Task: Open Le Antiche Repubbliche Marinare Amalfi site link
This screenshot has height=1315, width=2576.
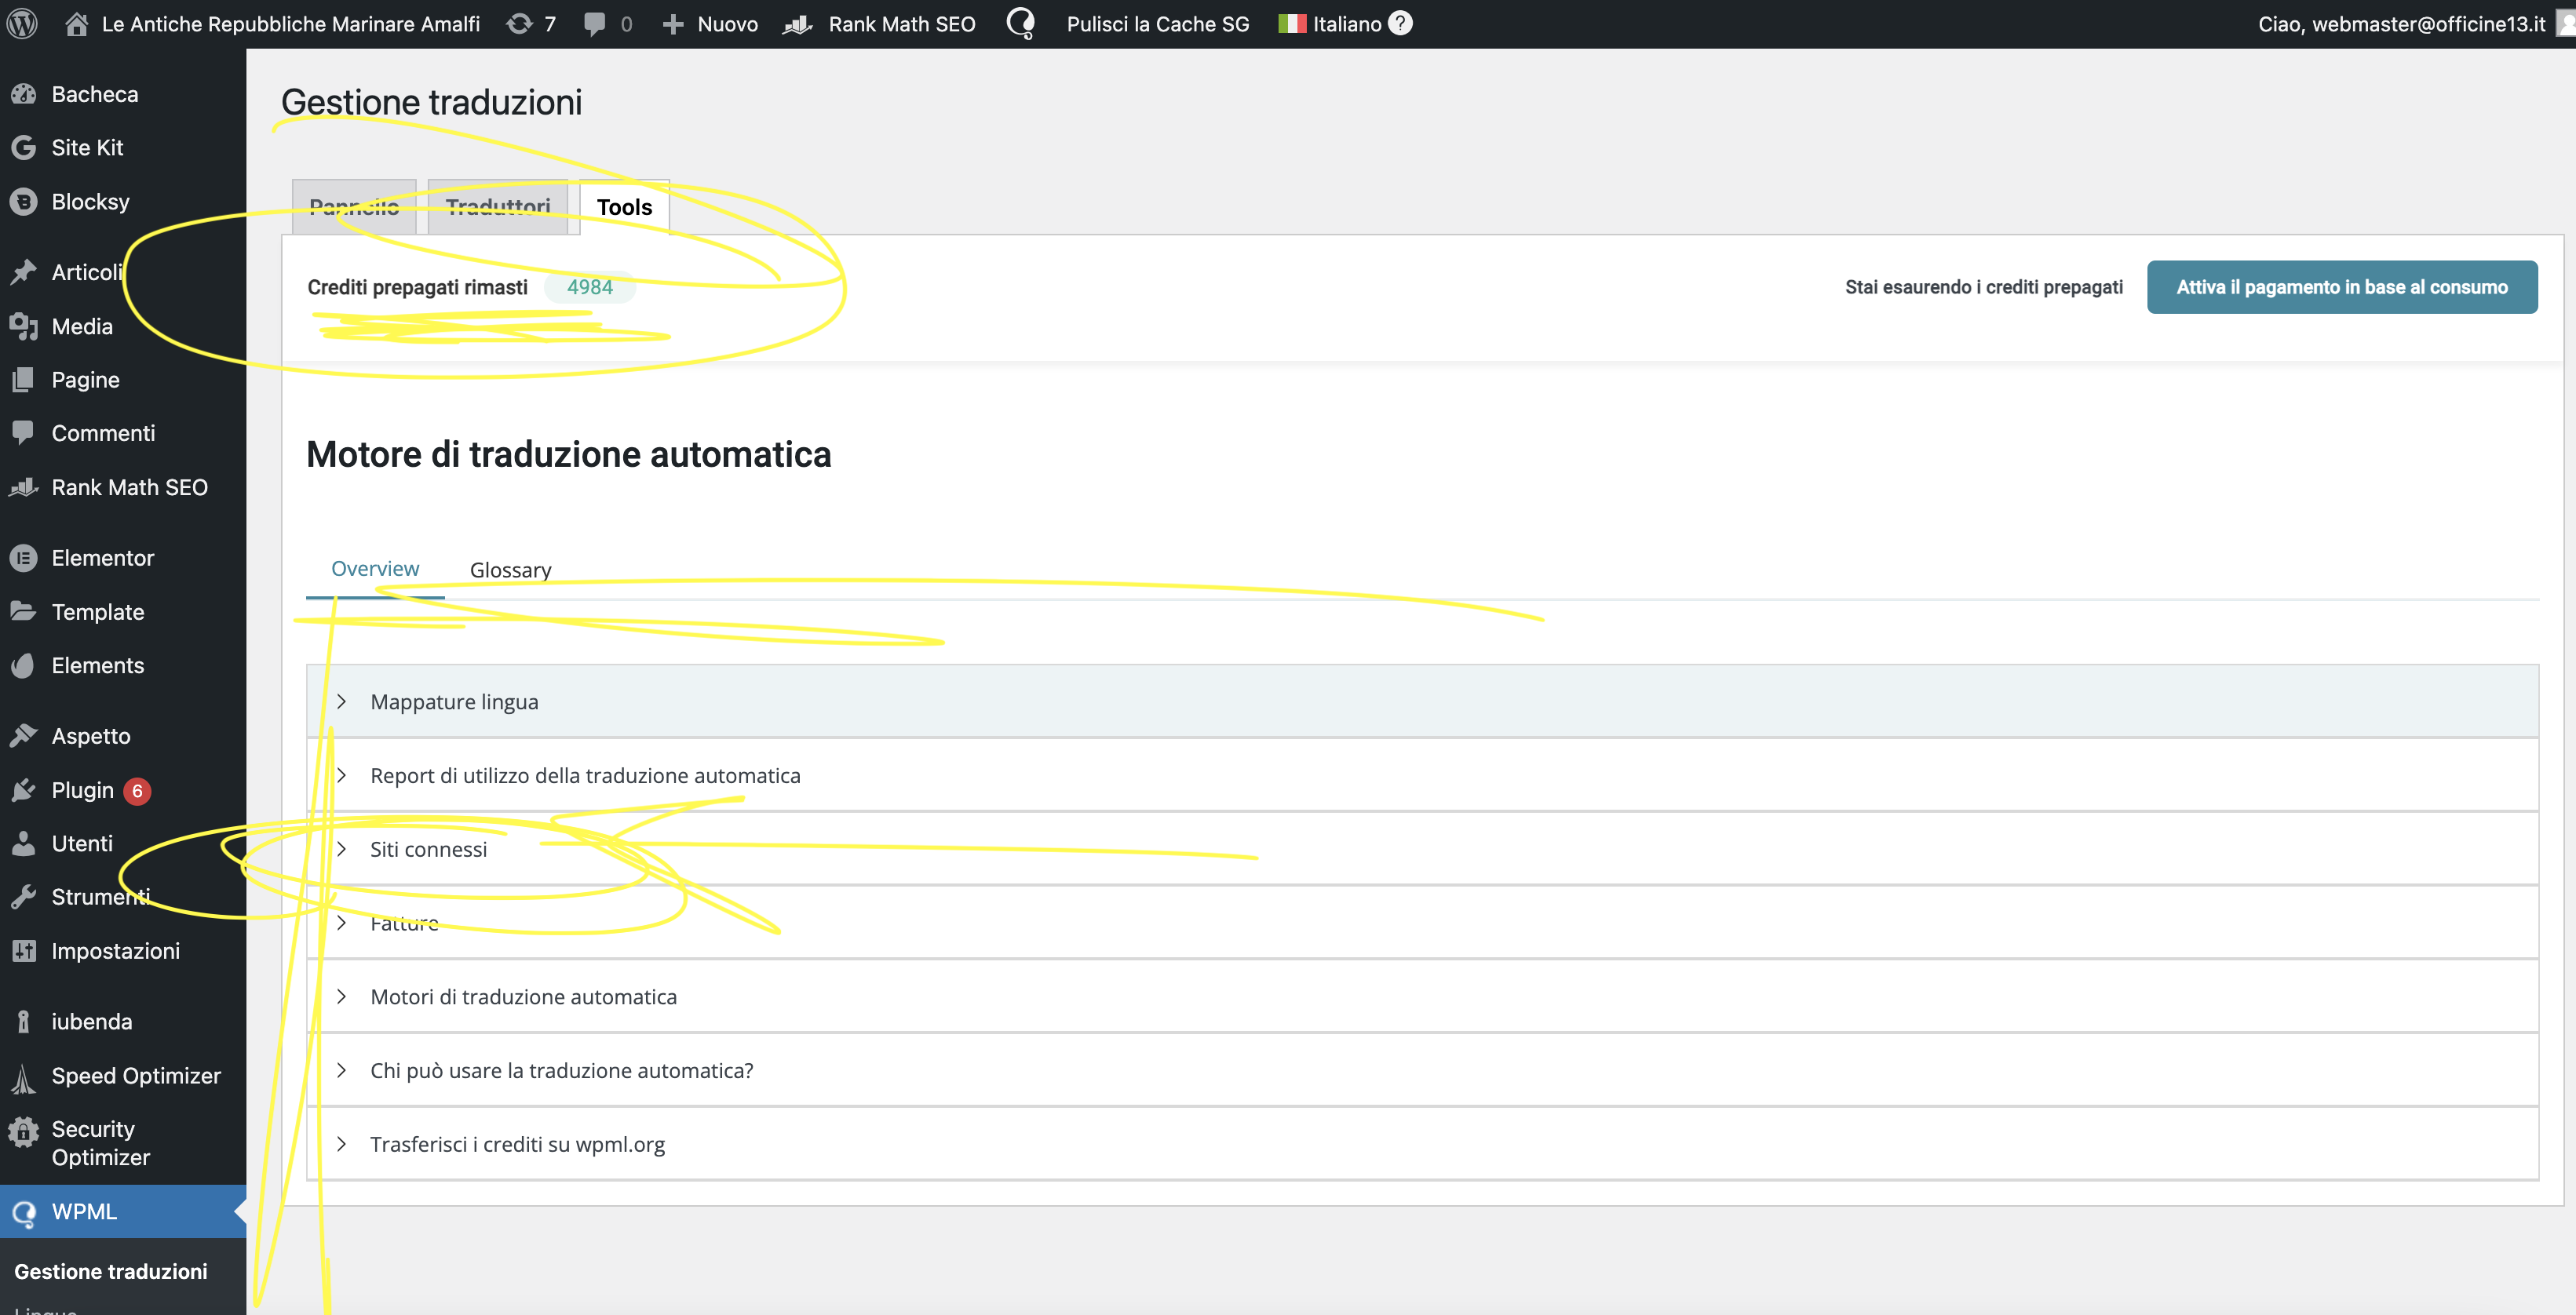Action: 291,23
